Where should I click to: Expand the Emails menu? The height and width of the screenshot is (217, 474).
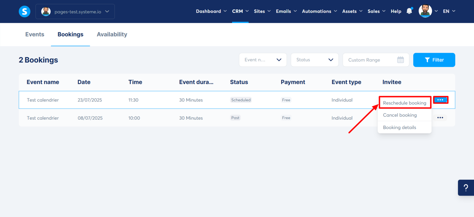click(286, 11)
